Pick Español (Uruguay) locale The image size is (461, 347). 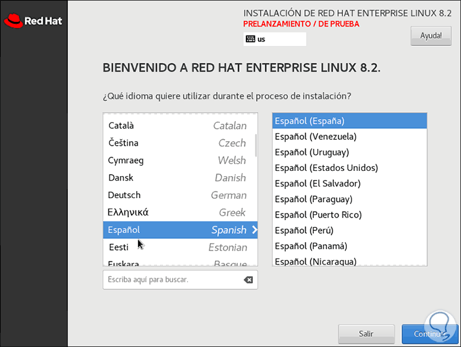point(349,152)
